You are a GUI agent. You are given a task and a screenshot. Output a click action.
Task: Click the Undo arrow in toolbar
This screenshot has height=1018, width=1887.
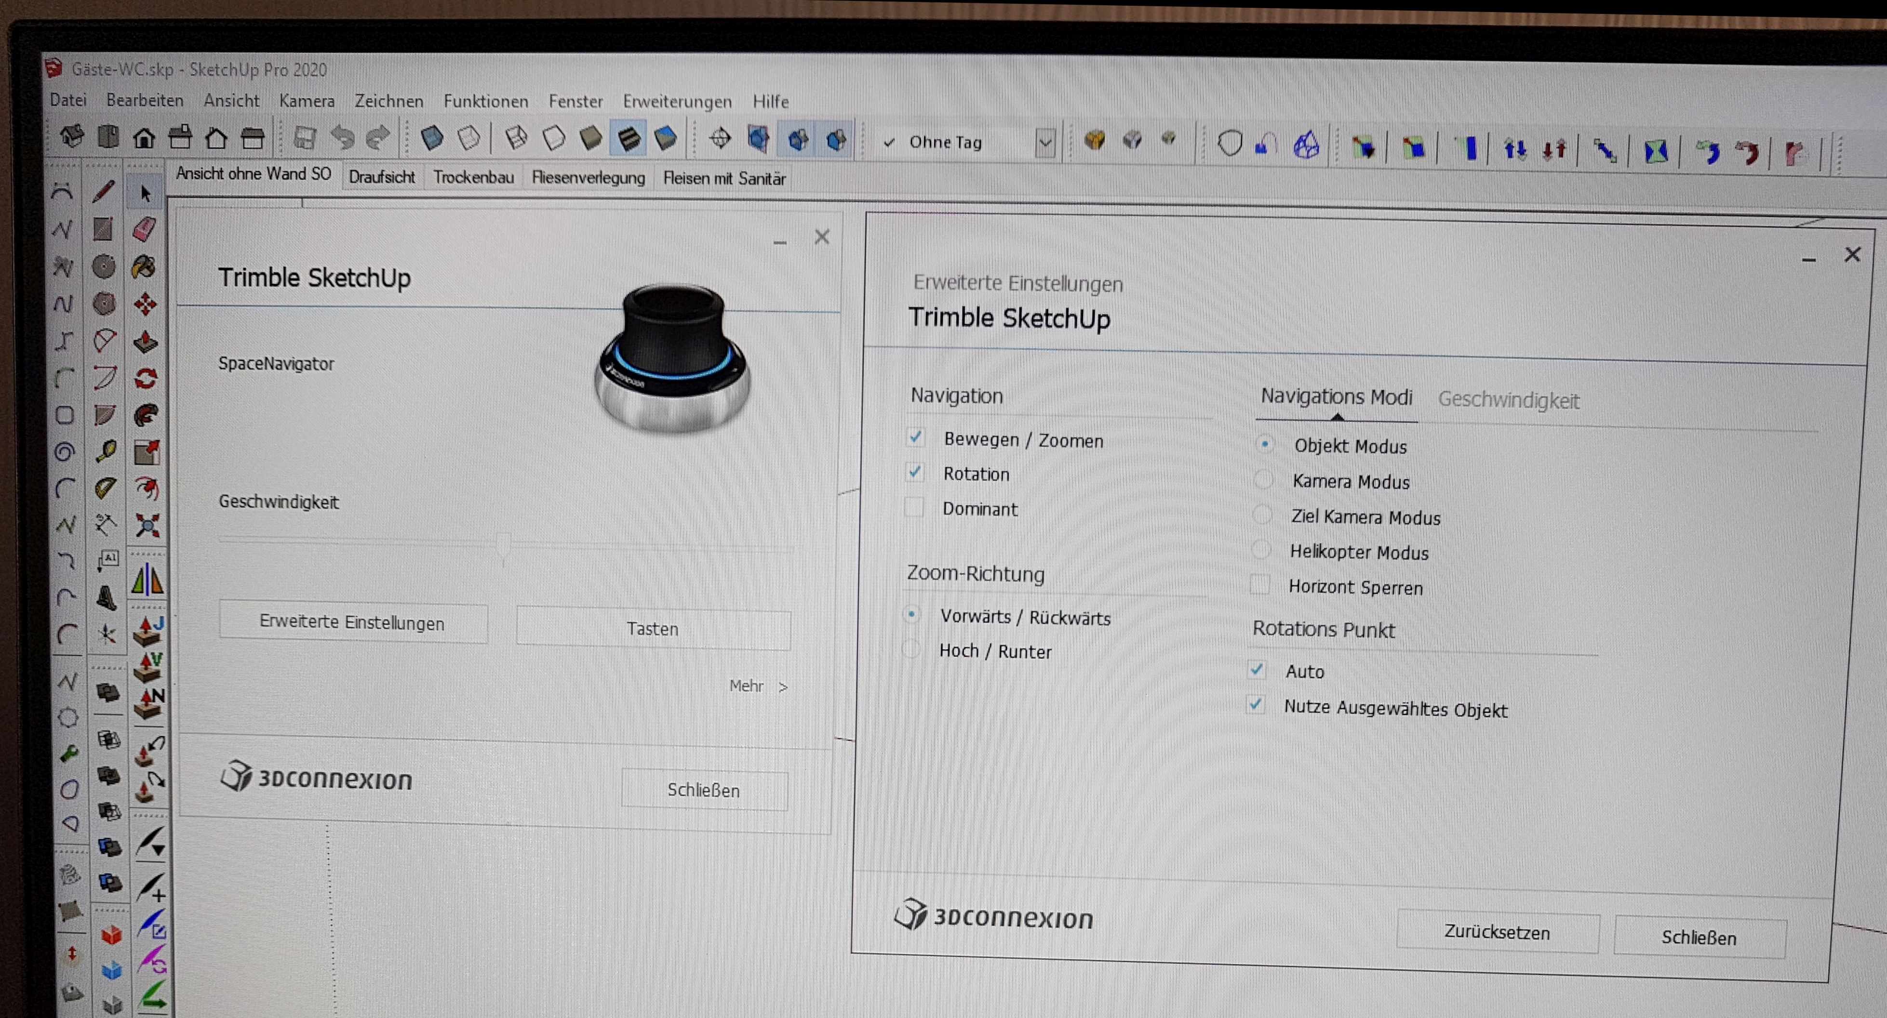pos(342,137)
